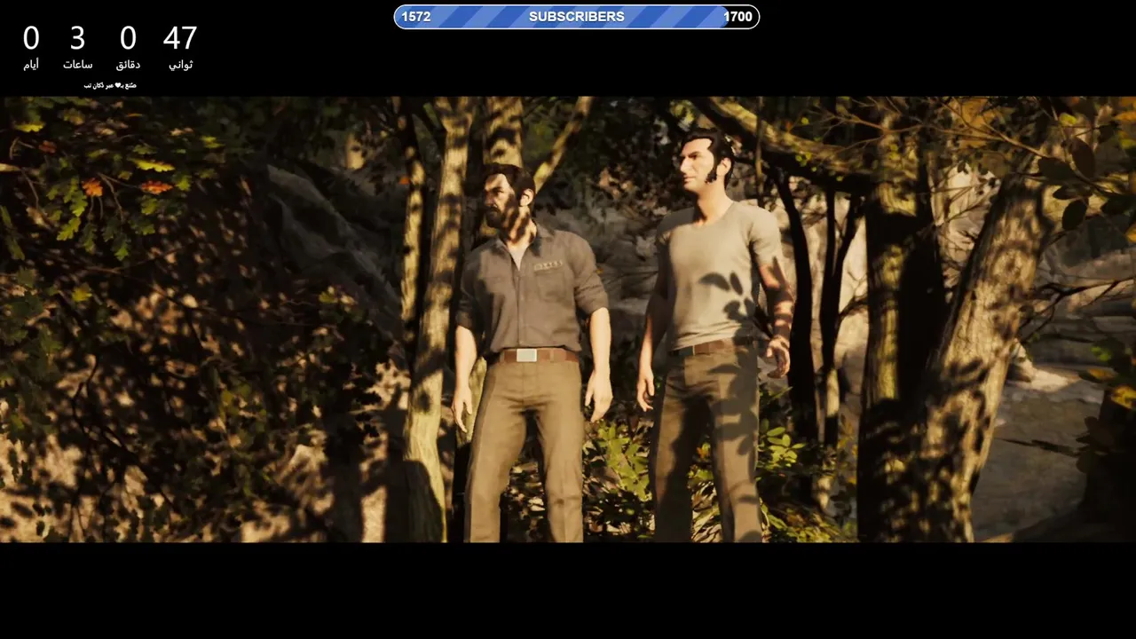Select the current subscriber count 1572

tap(416, 17)
